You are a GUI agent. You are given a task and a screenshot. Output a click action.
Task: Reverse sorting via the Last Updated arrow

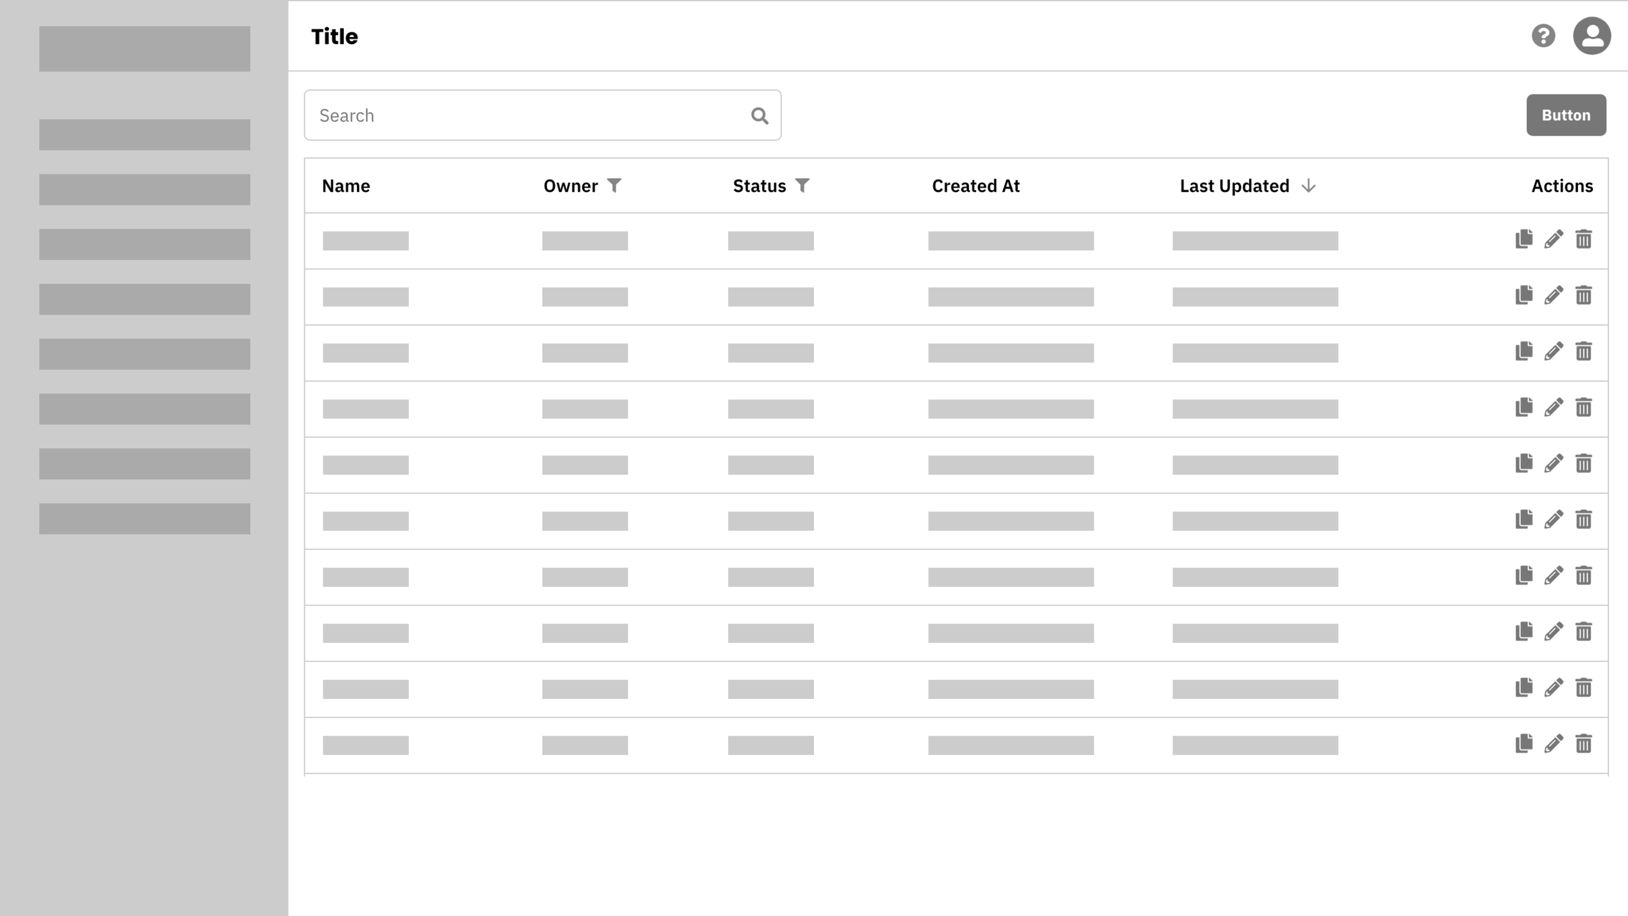(1309, 186)
